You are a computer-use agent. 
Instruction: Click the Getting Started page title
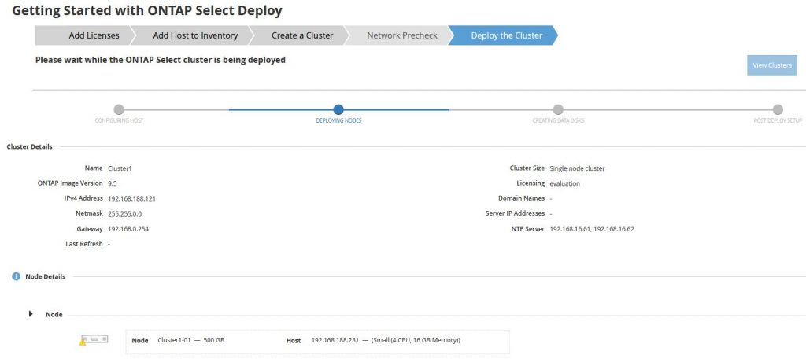[147, 10]
